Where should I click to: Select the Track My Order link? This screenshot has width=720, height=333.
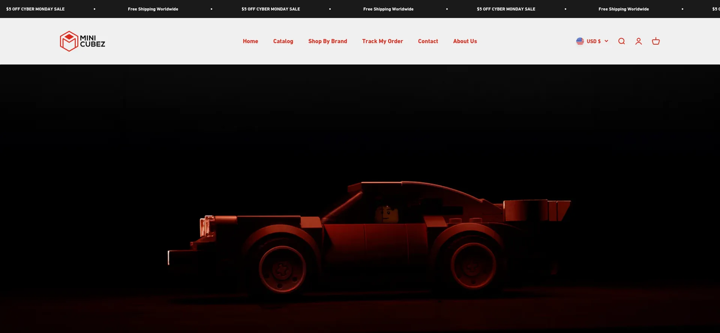tap(382, 41)
